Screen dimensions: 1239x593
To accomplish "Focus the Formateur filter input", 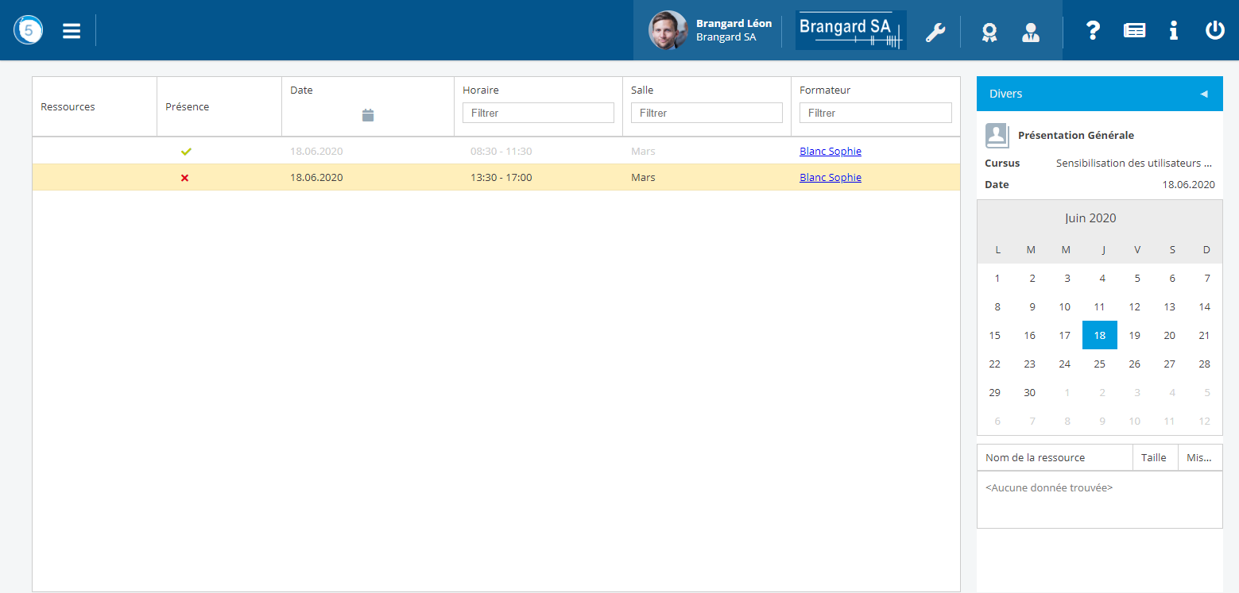I will [875, 113].
